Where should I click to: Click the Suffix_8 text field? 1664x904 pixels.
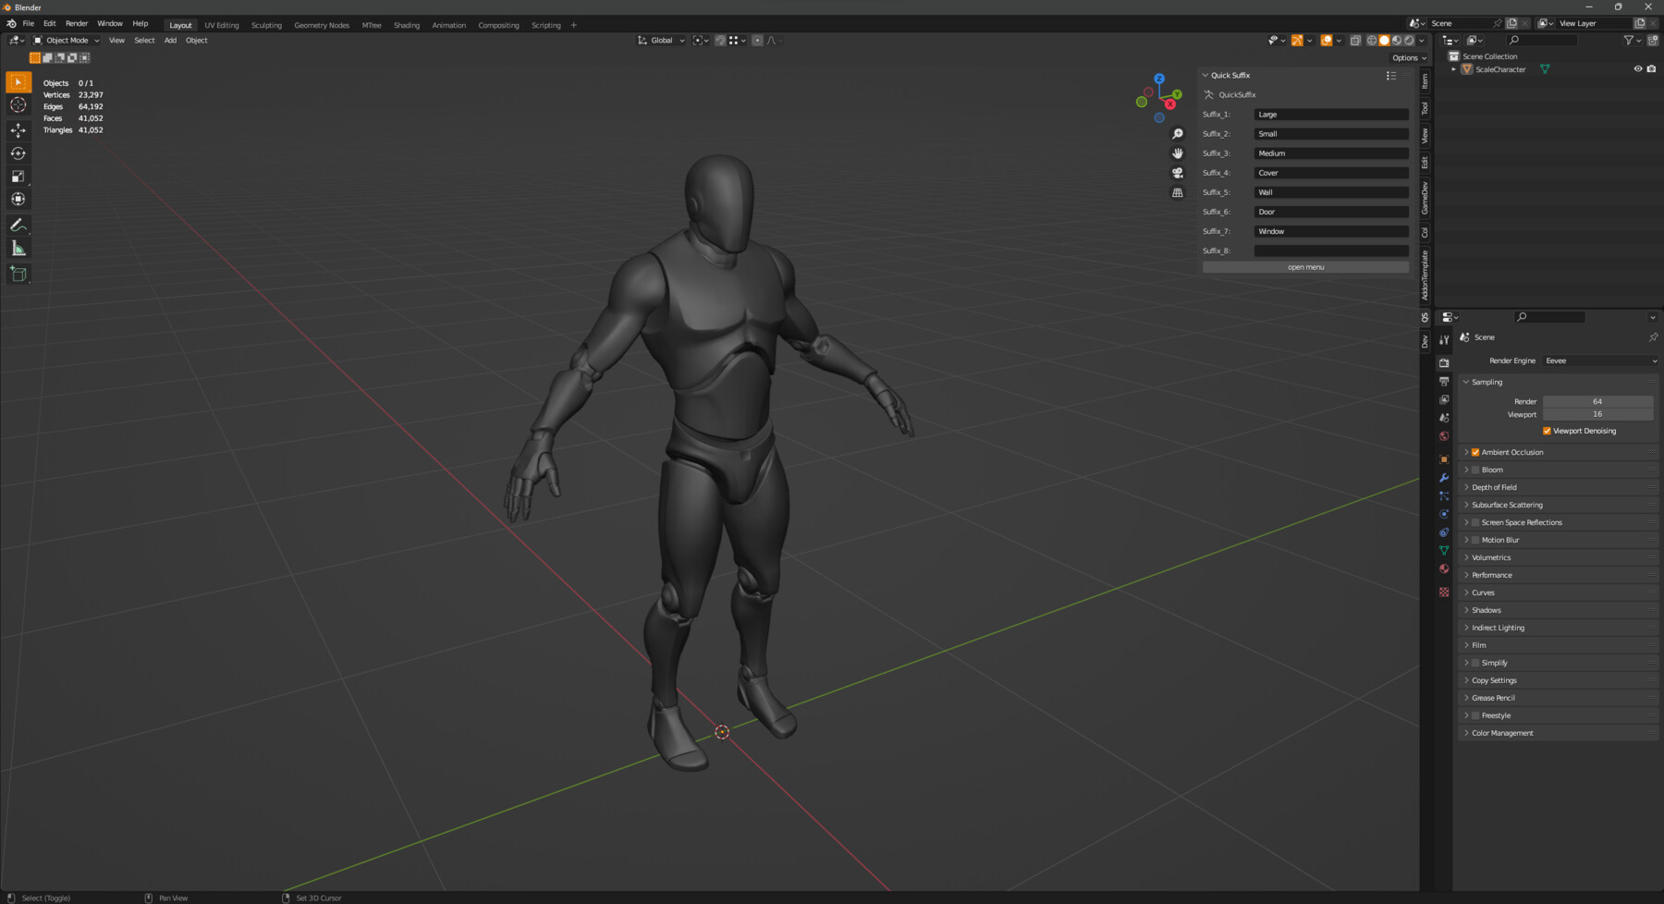coord(1331,250)
